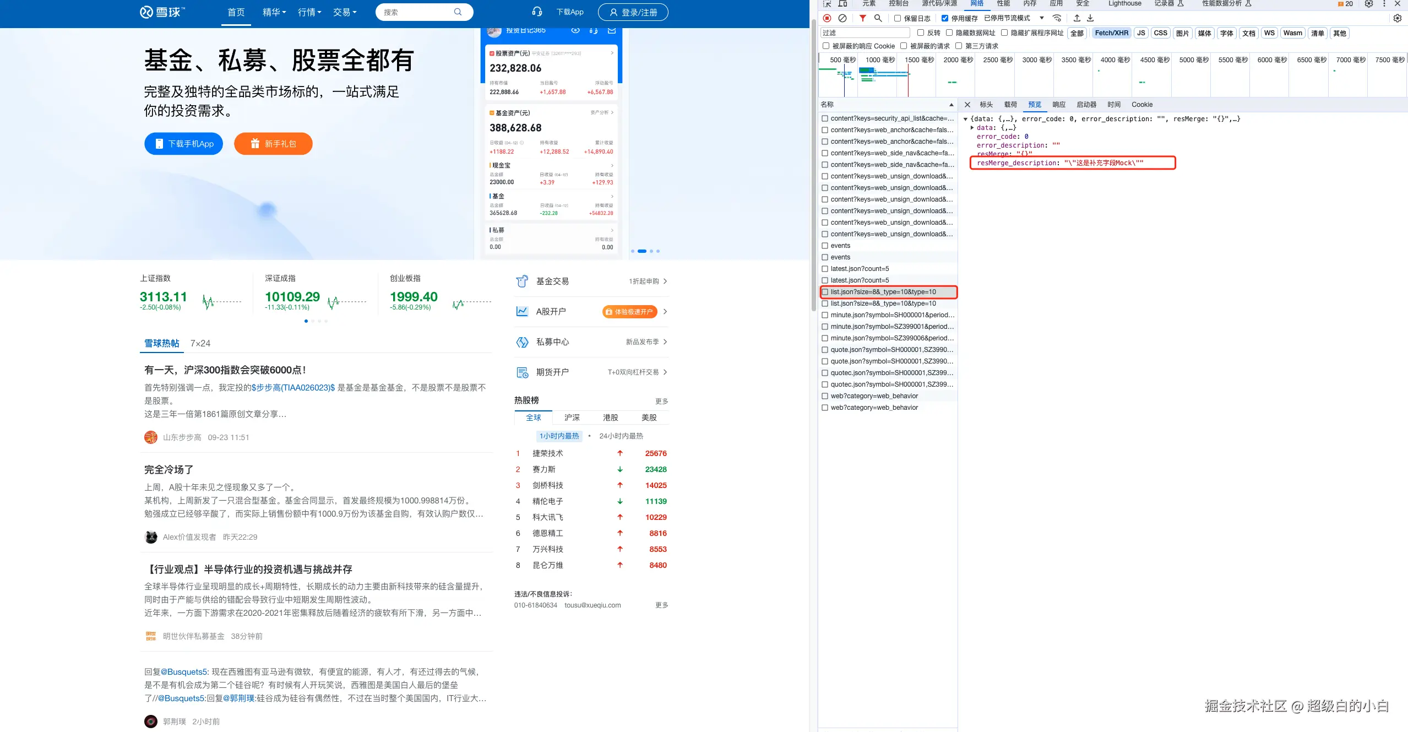
Task: Stop recording network log button
Action: (827, 18)
